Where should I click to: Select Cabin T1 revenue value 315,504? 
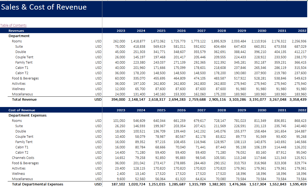[300, 68]
